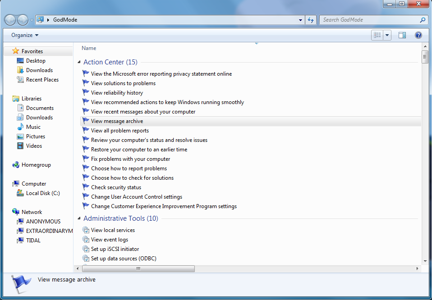Select Fix problems with your computer
This screenshot has width=432, height=300.
pyautogui.click(x=131, y=159)
